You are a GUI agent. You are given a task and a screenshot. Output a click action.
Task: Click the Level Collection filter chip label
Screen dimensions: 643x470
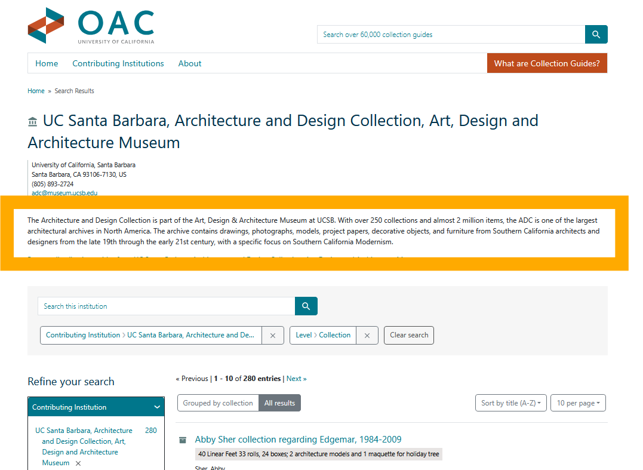(x=323, y=335)
